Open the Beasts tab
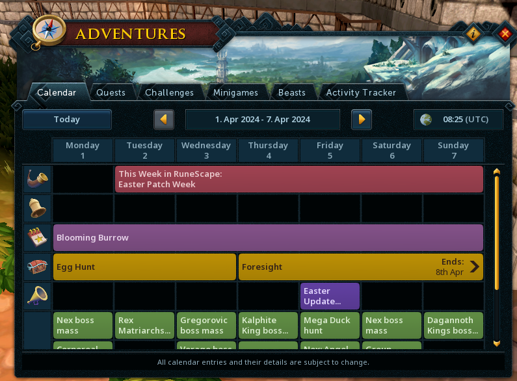517x381 pixels. [x=292, y=92]
